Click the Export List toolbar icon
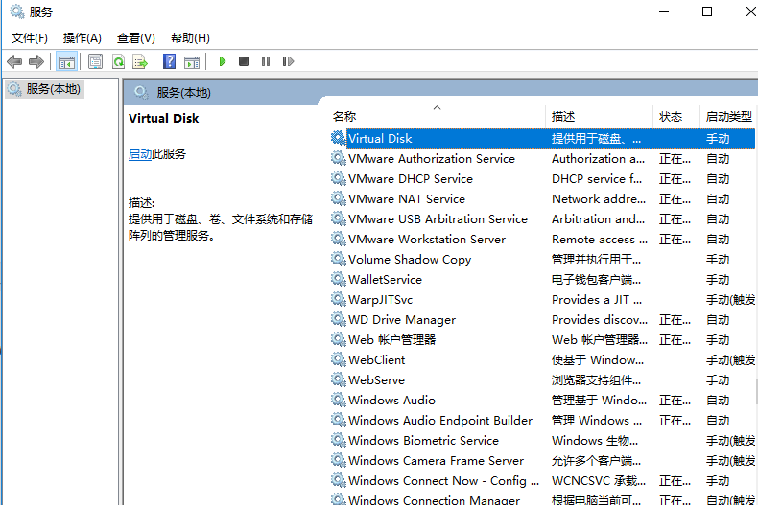 click(x=140, y=61)
